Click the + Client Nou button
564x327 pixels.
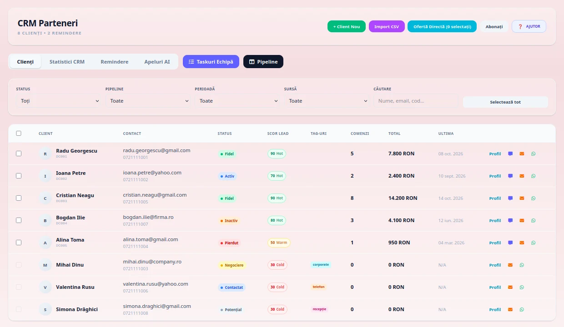(x=347, y=26)
